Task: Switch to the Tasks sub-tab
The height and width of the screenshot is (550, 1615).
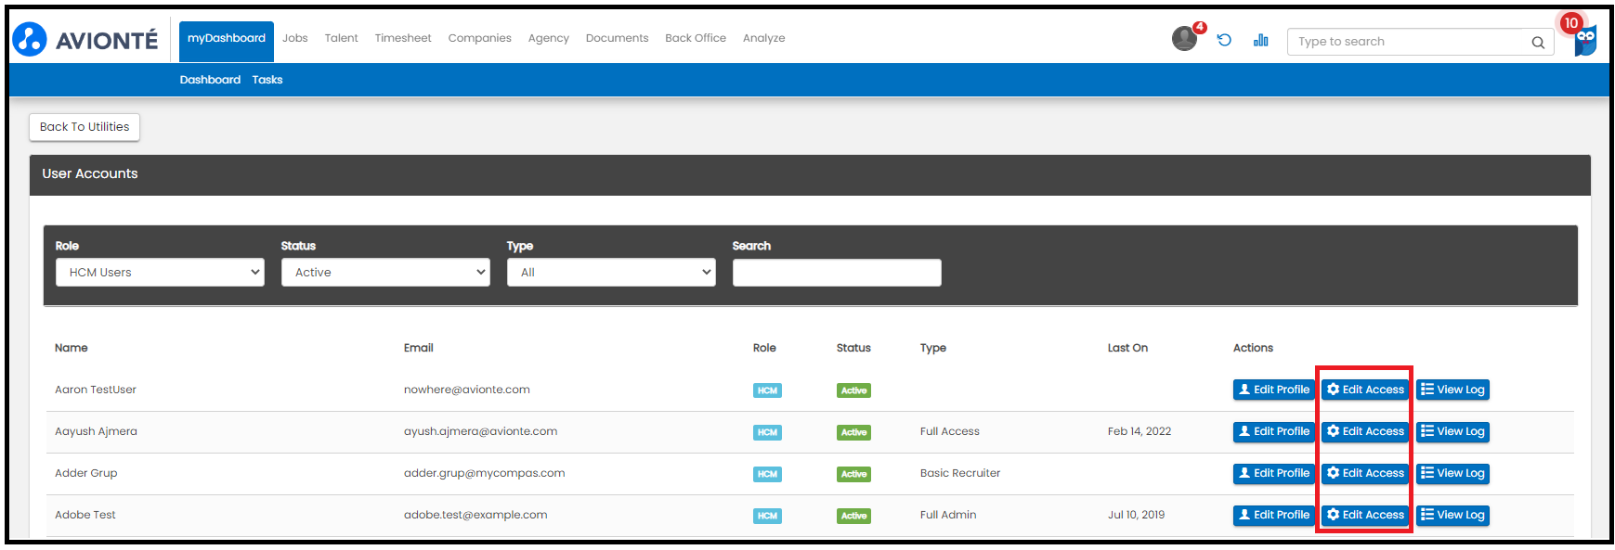Action: pos(267,80)
